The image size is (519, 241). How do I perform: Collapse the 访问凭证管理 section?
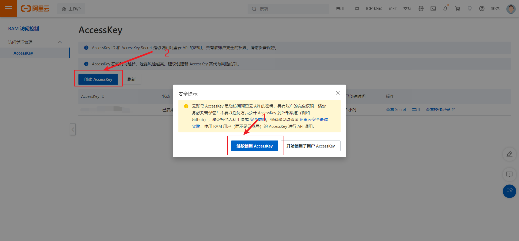(x=60, y=42)
